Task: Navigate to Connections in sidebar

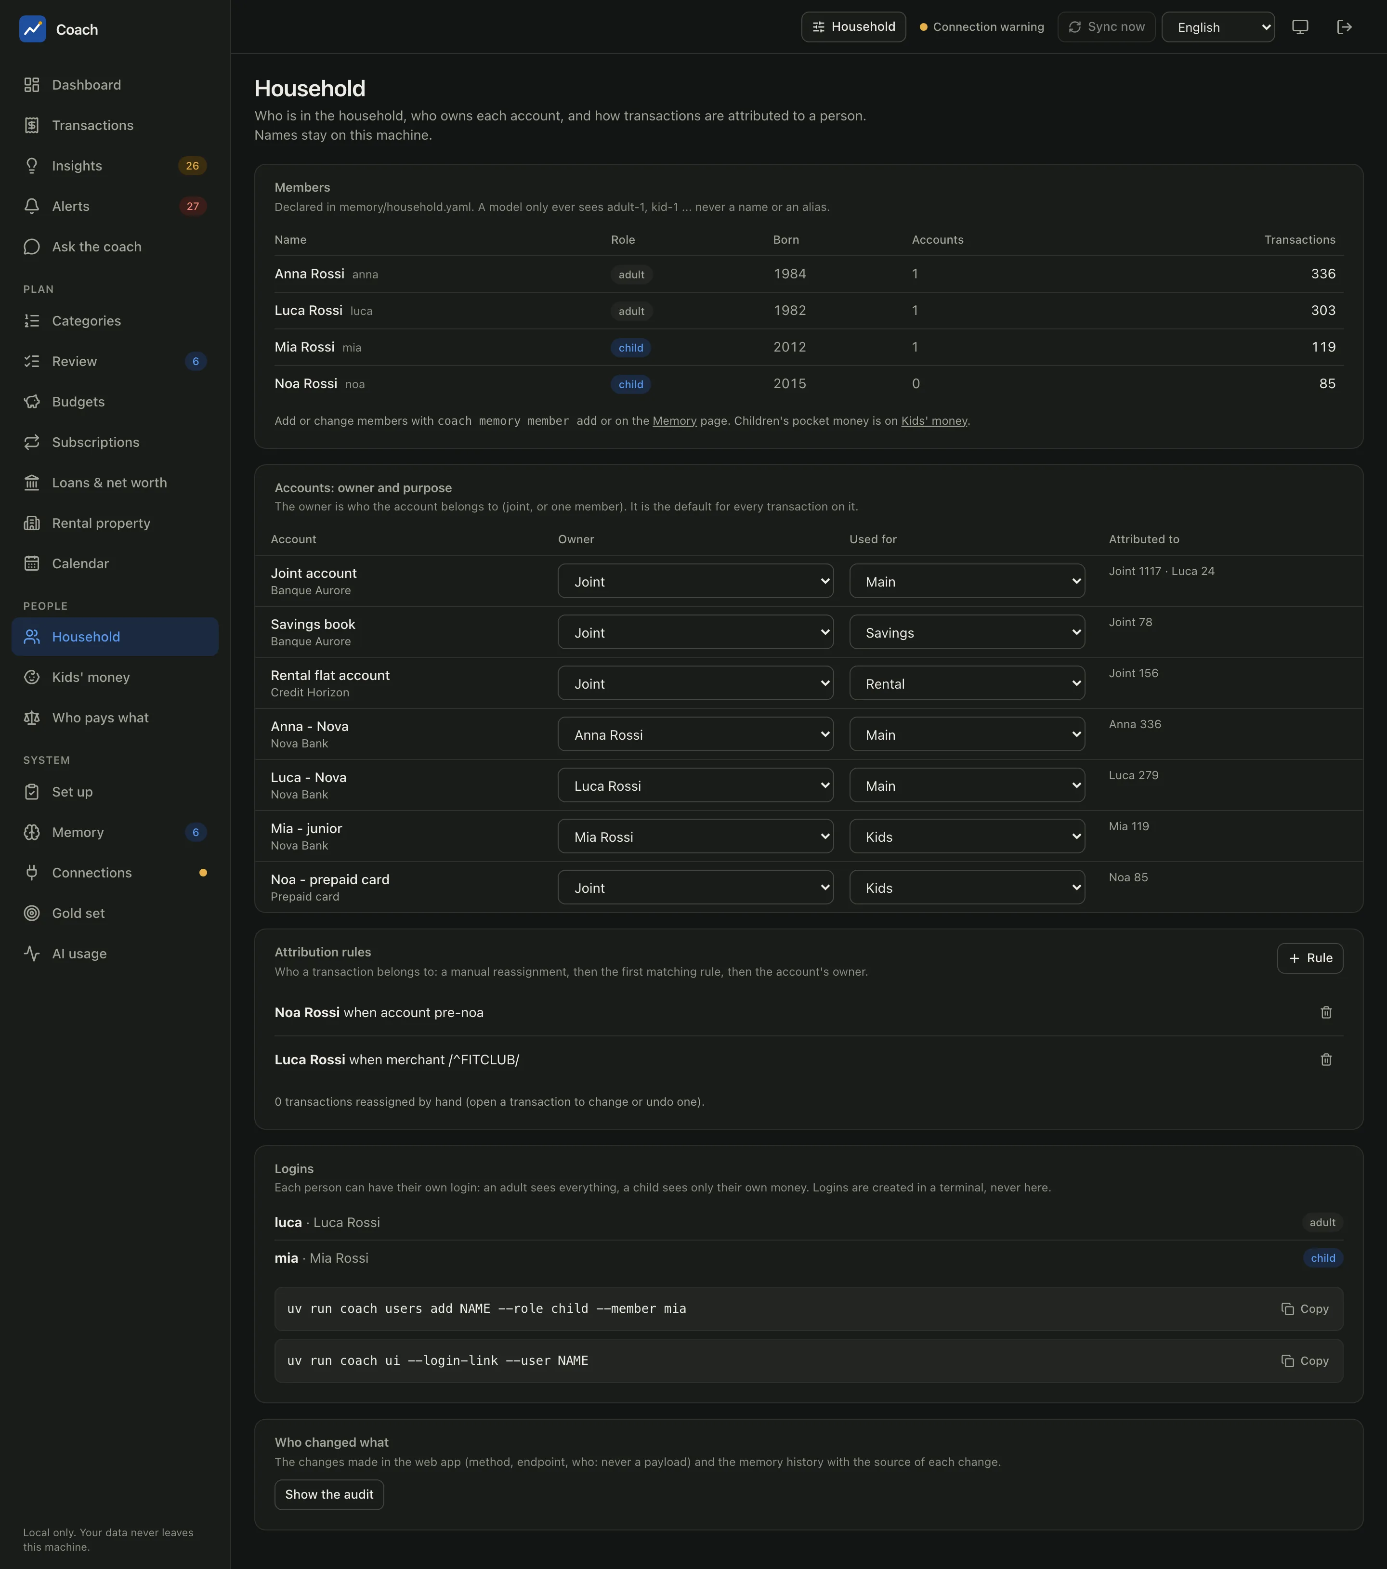Action: coord(115,873)
